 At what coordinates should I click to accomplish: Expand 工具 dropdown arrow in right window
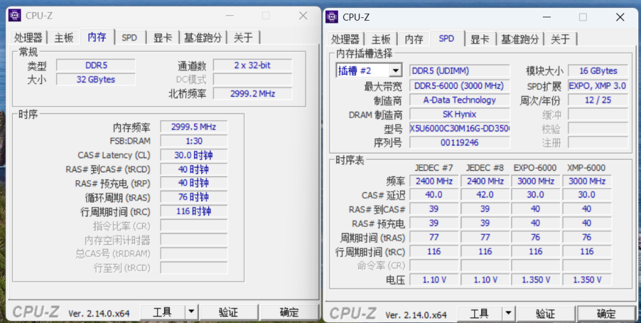coord(508,314)
